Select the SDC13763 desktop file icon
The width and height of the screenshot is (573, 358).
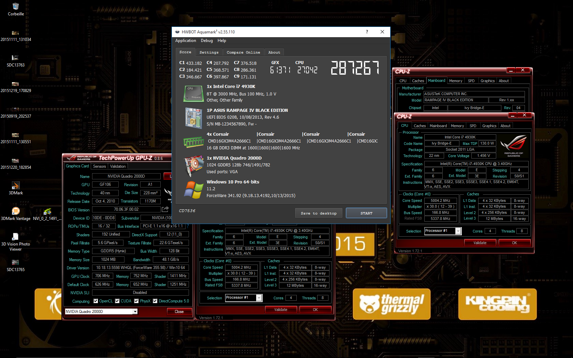pos(15,58)
